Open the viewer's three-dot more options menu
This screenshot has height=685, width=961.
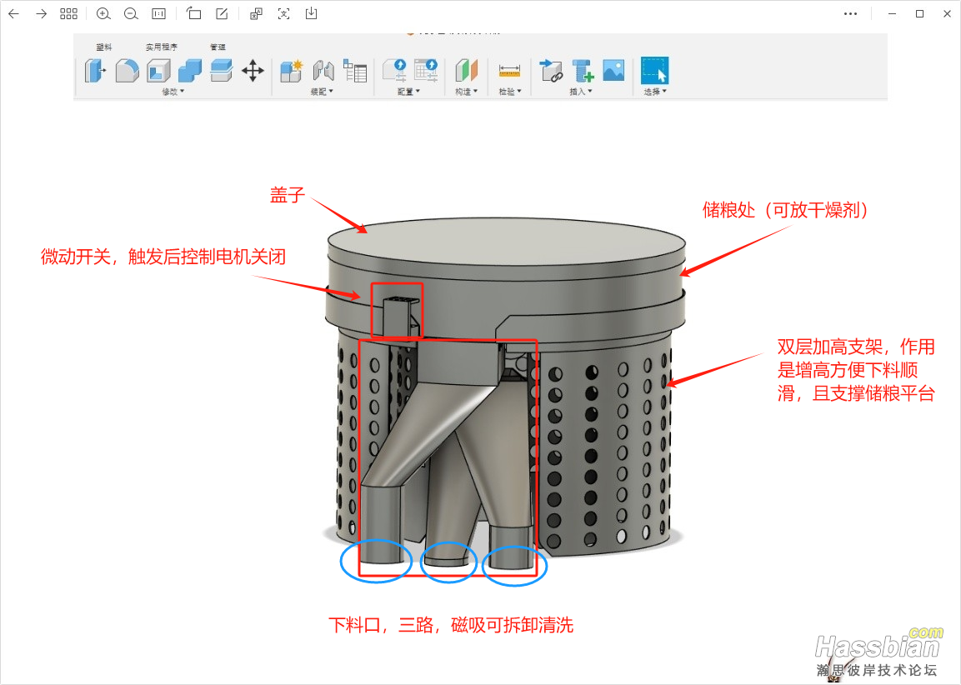pos(851,13)
